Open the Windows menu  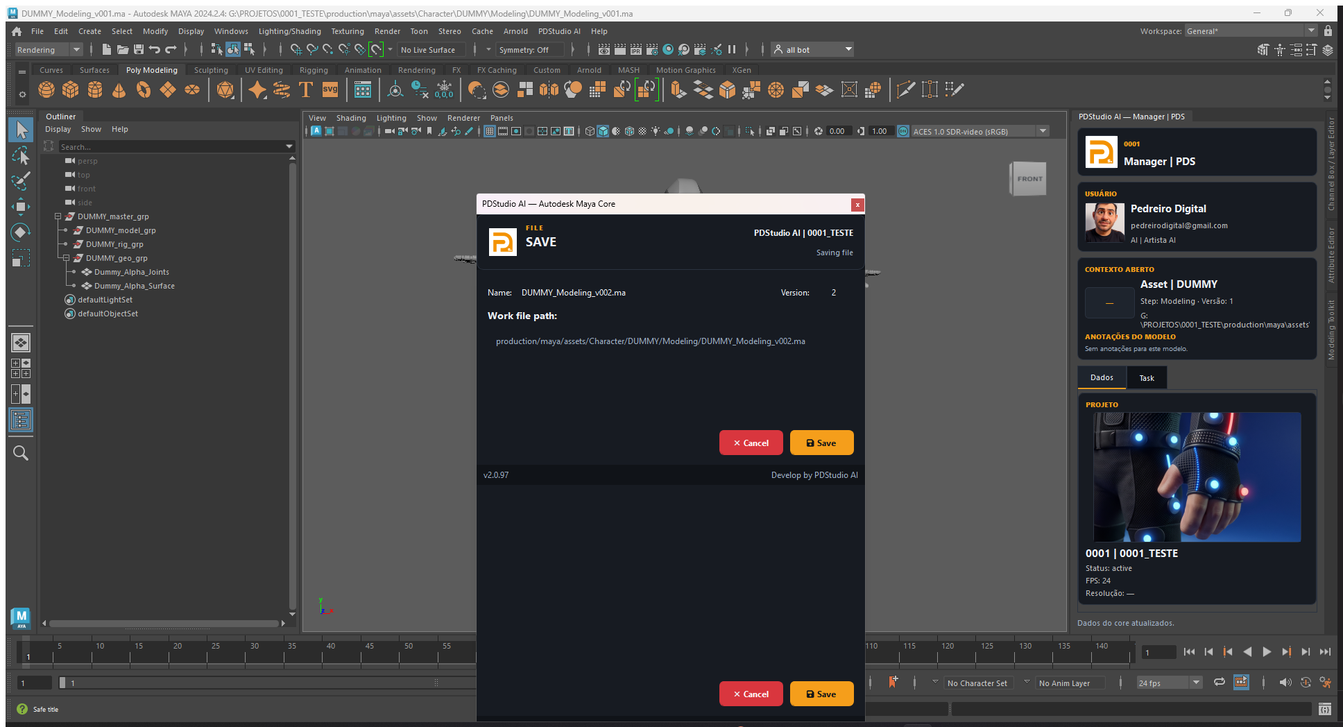[x=231, y=31]
